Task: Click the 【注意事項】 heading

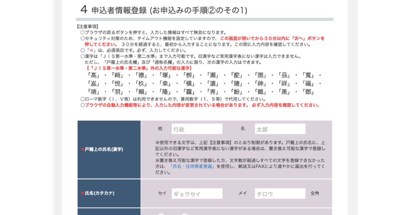Action: pyautogui.click(x=88, y=26)
